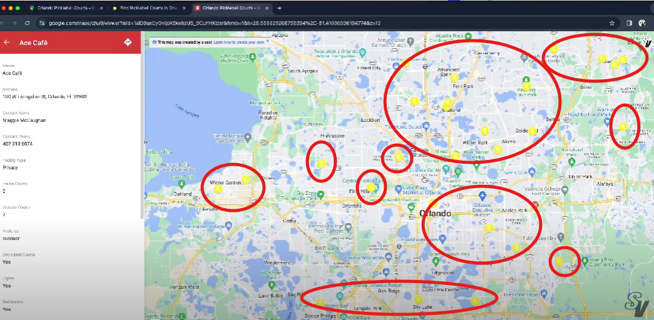This screenshot has width=654, height=320.
Task: Open Learn how to create your own link
Action: (x=239, y=42)
